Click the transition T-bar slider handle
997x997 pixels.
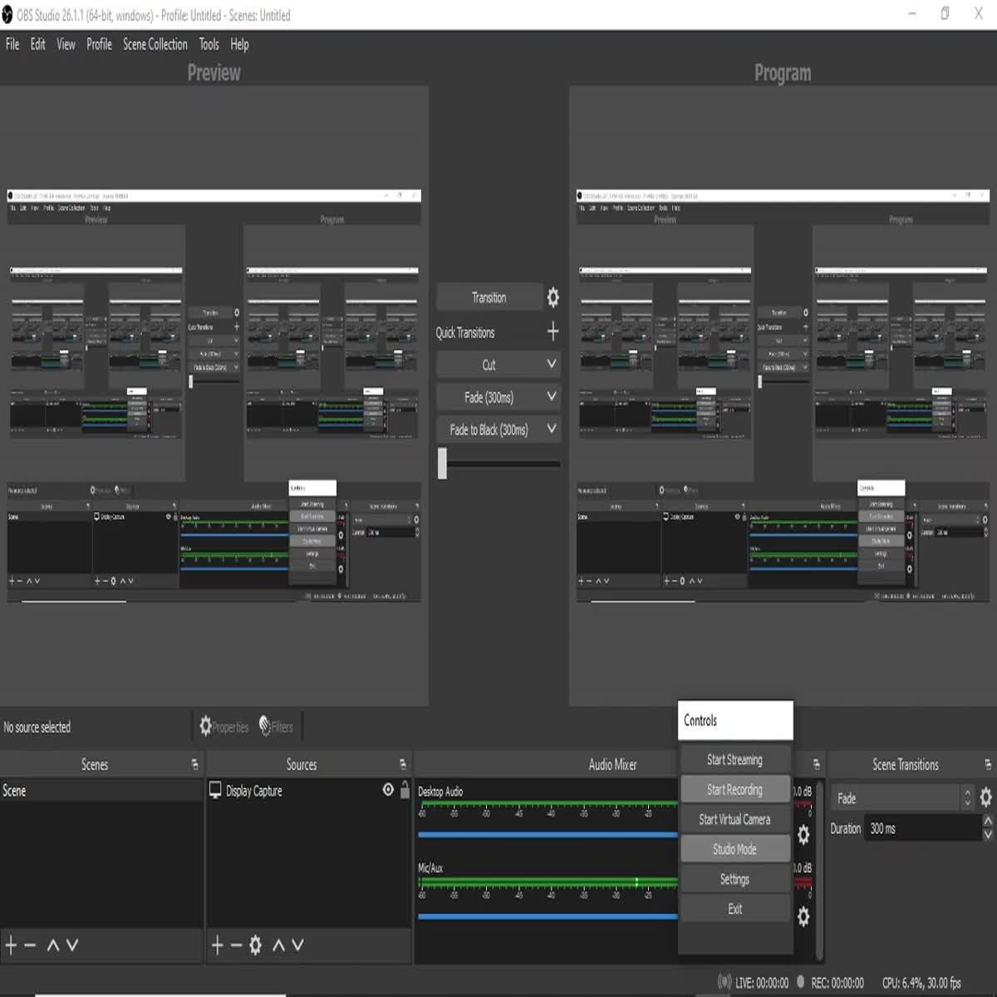coord(443,464)
